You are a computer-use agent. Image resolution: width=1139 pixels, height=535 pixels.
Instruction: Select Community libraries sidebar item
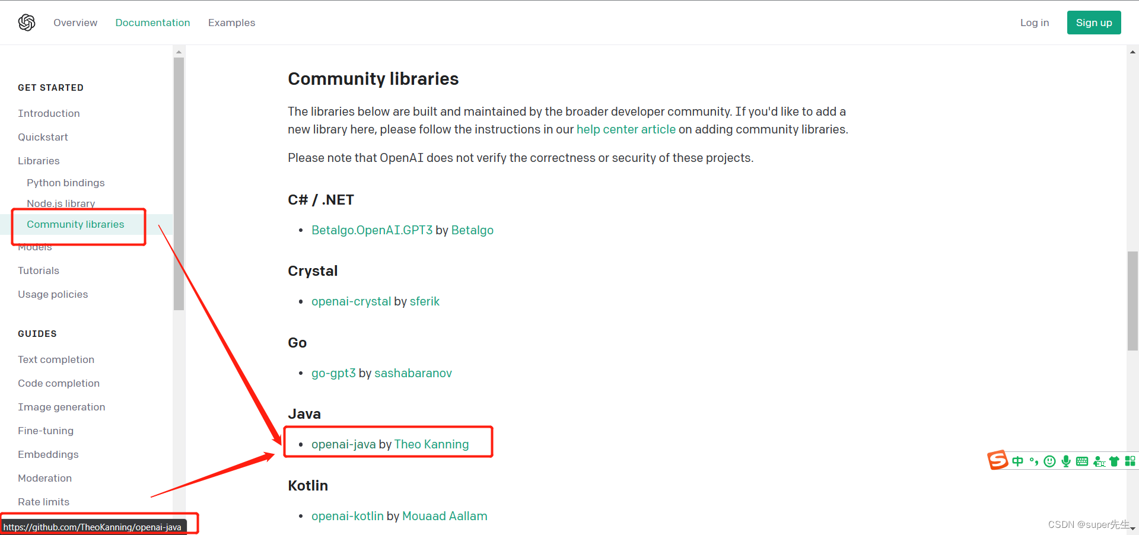[x=75, y=224]
